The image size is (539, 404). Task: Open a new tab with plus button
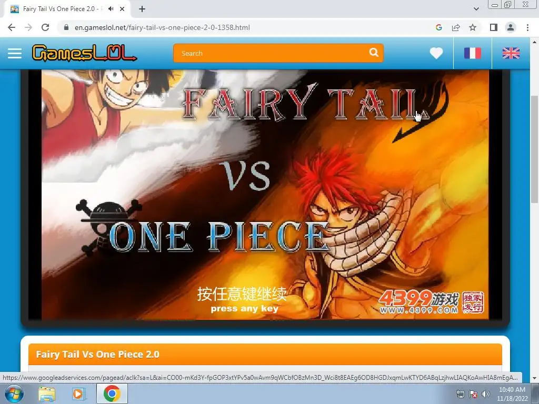coord(142,9)
